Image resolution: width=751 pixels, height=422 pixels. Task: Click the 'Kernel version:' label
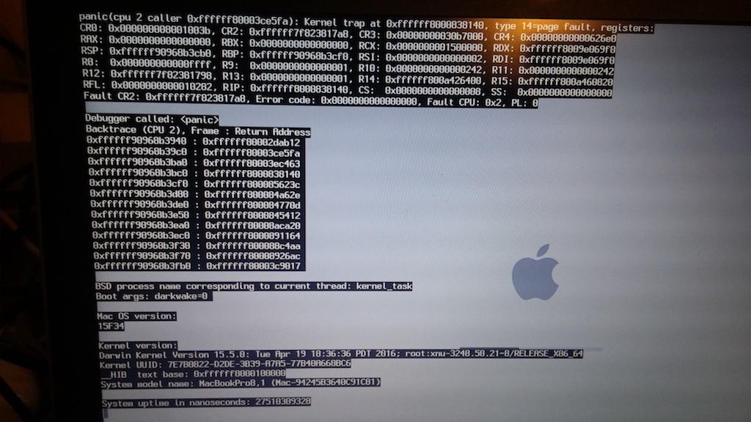tap(138, 344)
